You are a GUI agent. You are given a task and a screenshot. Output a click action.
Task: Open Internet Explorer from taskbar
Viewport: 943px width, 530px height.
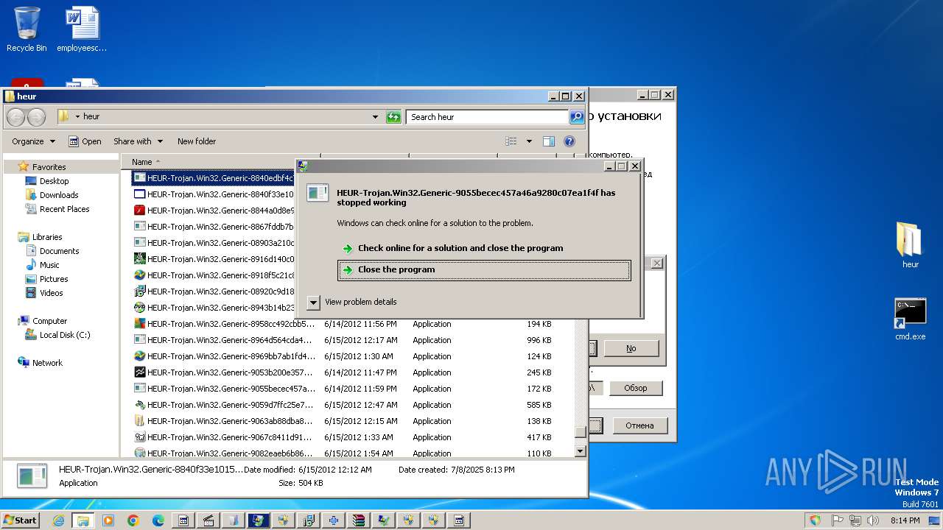pos(58,520)
